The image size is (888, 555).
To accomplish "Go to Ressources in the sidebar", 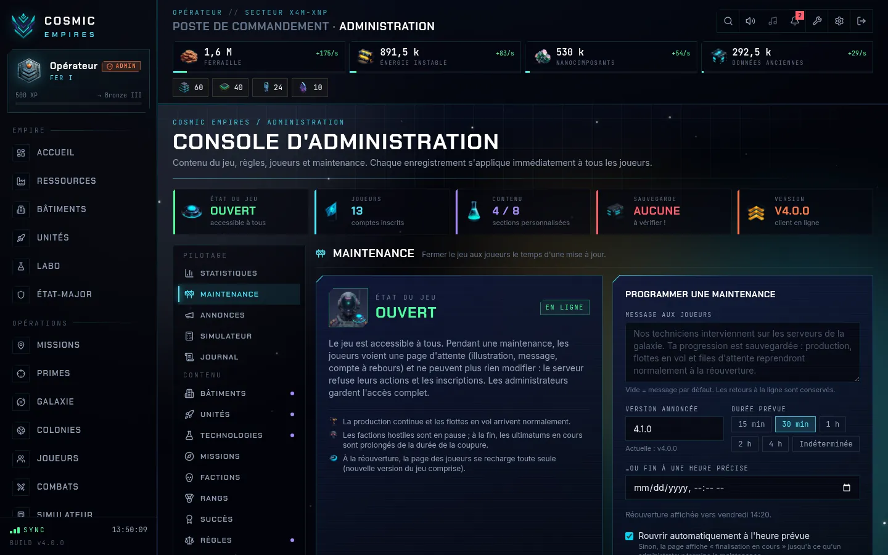I will coord(78,181).
